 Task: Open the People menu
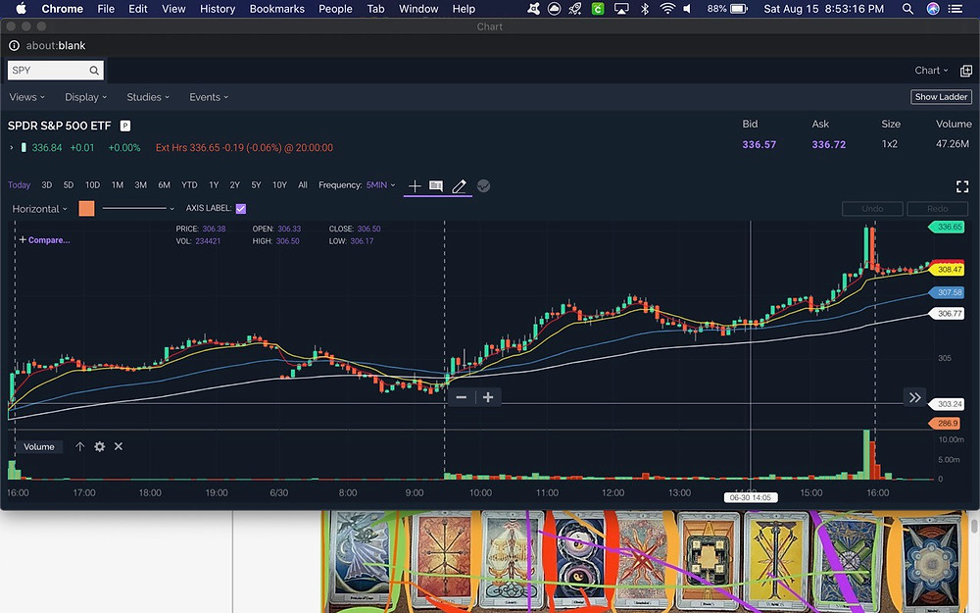(335, 9)
